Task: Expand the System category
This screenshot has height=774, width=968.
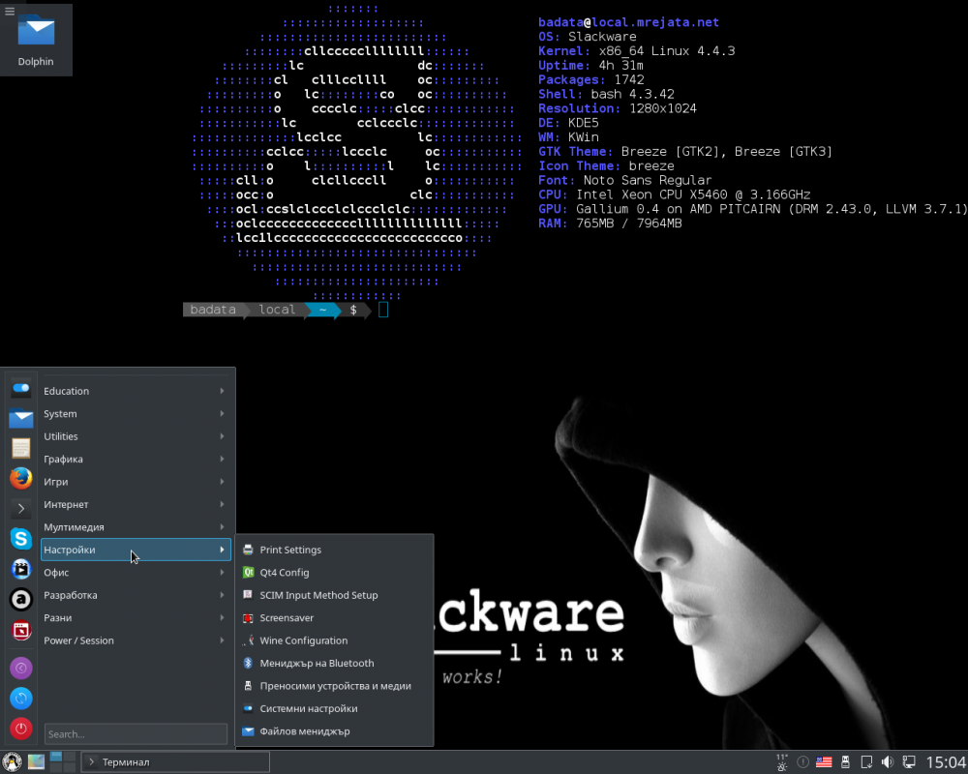Action: point(136,413)
